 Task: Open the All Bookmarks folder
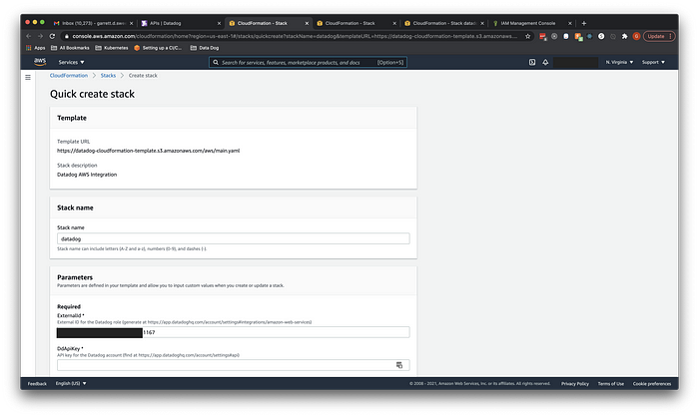click(x=70, y=48)
